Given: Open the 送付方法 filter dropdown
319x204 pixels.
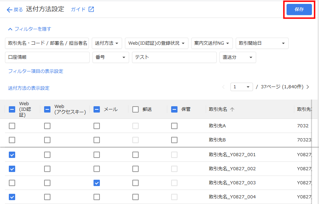Looking at the screenshot, I should pyautogui.click(x=107, y=43).
